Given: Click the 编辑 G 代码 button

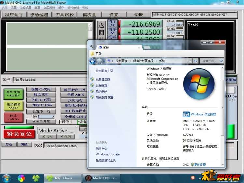Looking at the screenshot, I should (41, 90).
